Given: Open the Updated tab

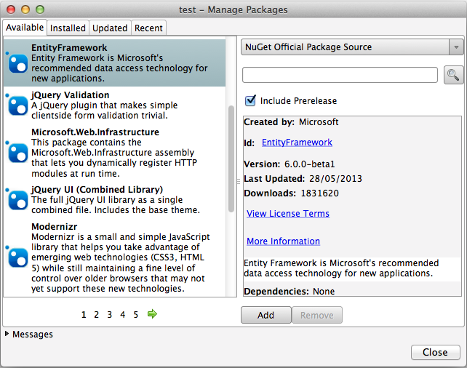Looking at the screenshot, I should 110,28.
